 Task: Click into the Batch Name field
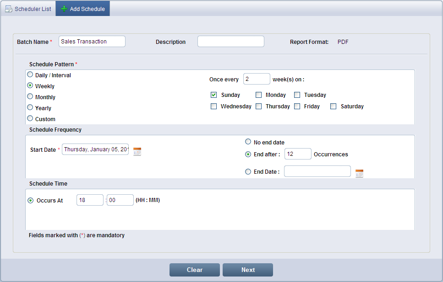92,42
